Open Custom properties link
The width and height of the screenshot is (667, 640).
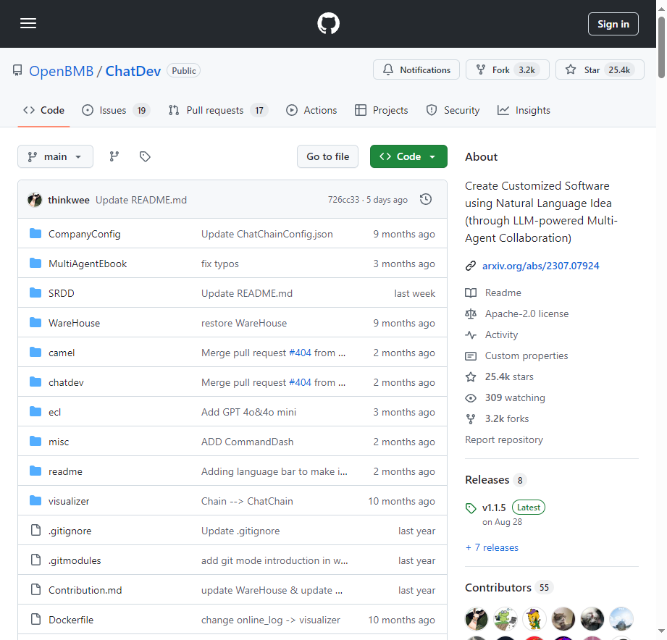tap(527, 355)
